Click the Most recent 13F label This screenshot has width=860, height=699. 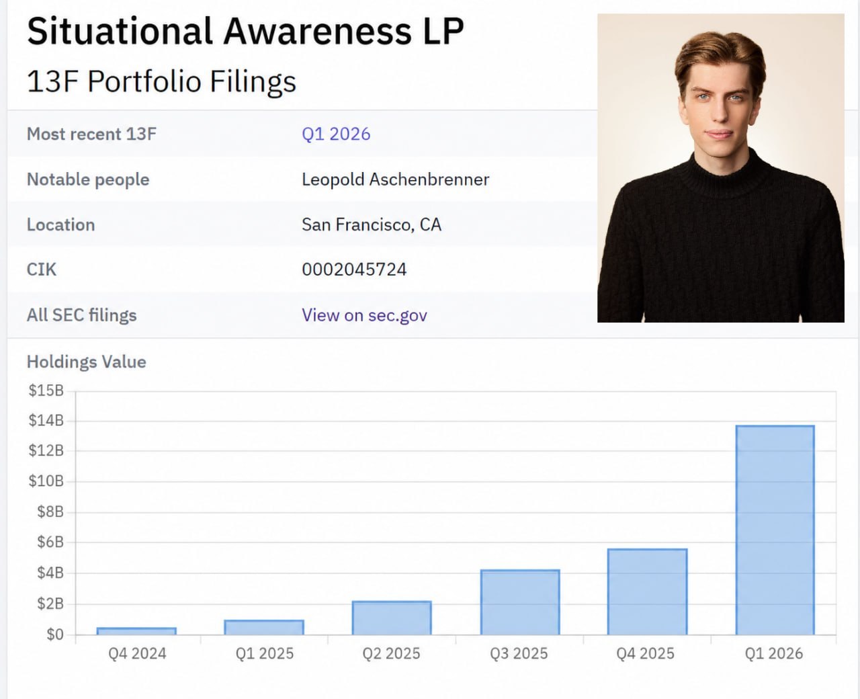point(91,134)
